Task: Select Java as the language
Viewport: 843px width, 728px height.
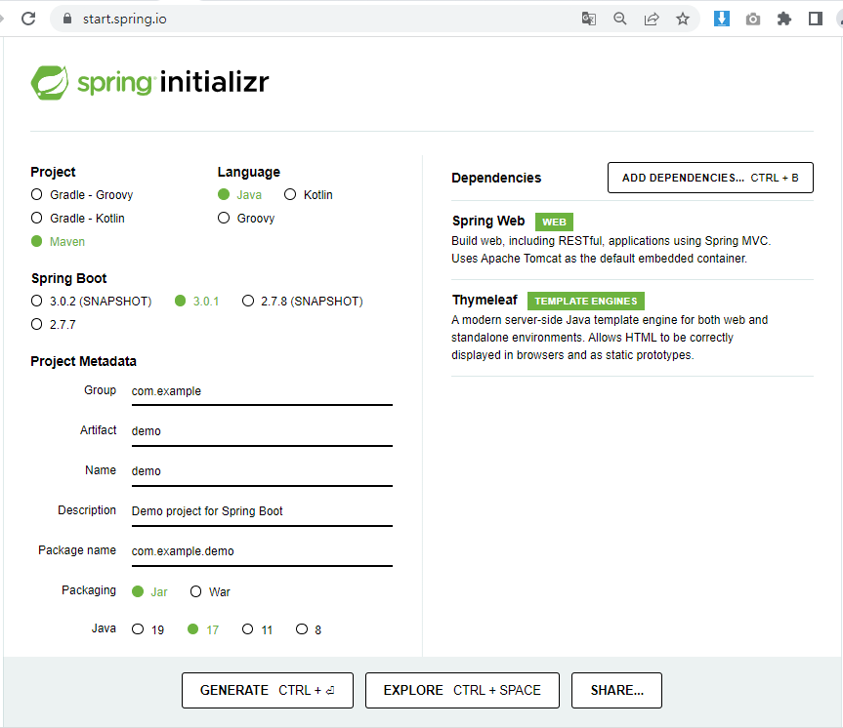Action: 239,194
